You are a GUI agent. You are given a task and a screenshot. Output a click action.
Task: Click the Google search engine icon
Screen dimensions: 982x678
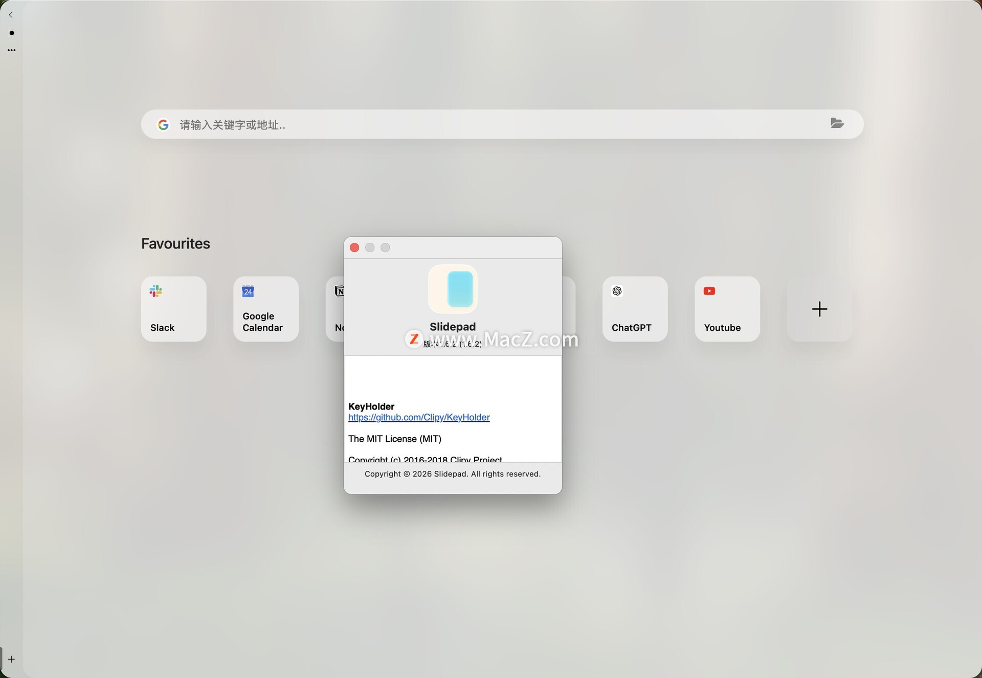(x=163, y=125)
